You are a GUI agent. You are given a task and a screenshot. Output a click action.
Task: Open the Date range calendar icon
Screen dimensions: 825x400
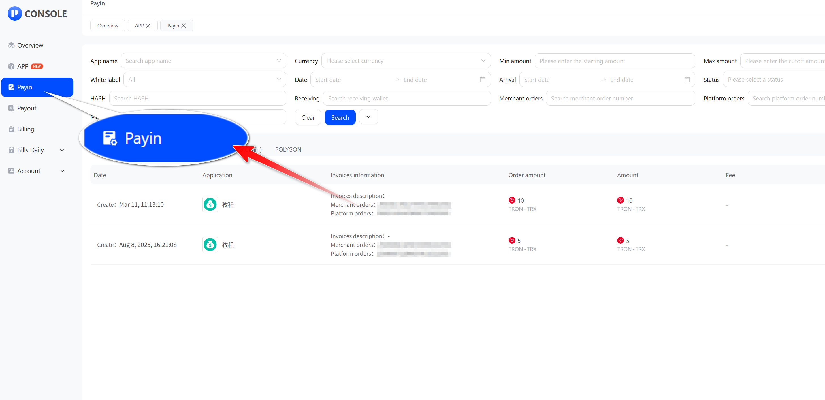[x=482, y=80]
